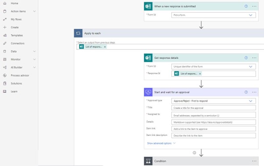Click the My flows icon
This screenshot has height=166, width=264.
(x=5, y=19)
